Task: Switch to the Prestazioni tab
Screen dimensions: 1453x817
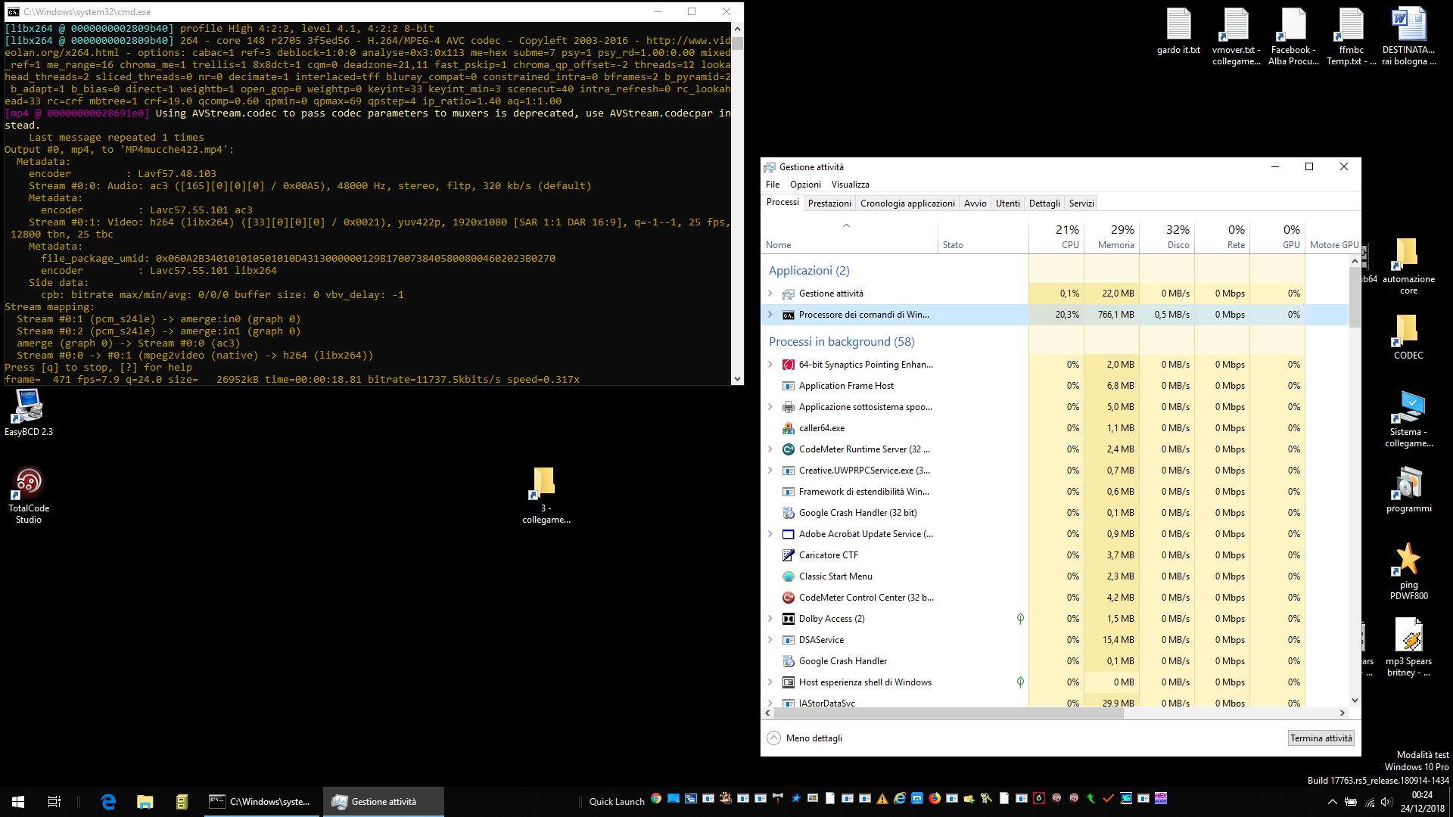Action: 829,203
